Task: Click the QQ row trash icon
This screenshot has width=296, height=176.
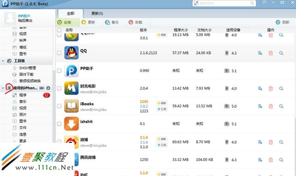Action: [x=271, y=53]
